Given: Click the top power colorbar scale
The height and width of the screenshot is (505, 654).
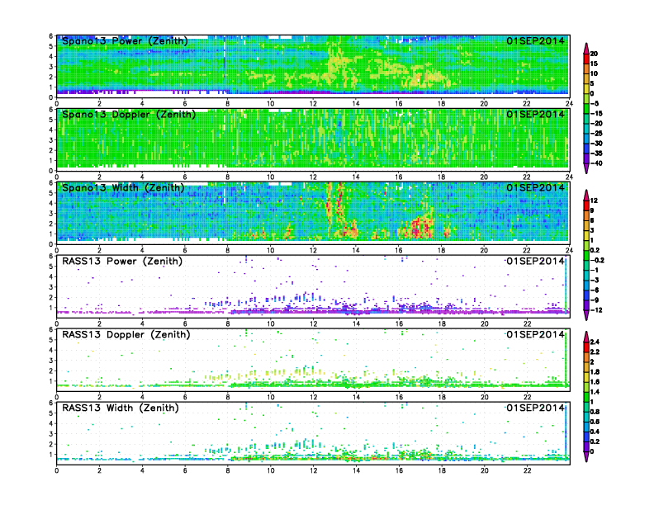Looking at the screenshot, I should pos(586,108).
